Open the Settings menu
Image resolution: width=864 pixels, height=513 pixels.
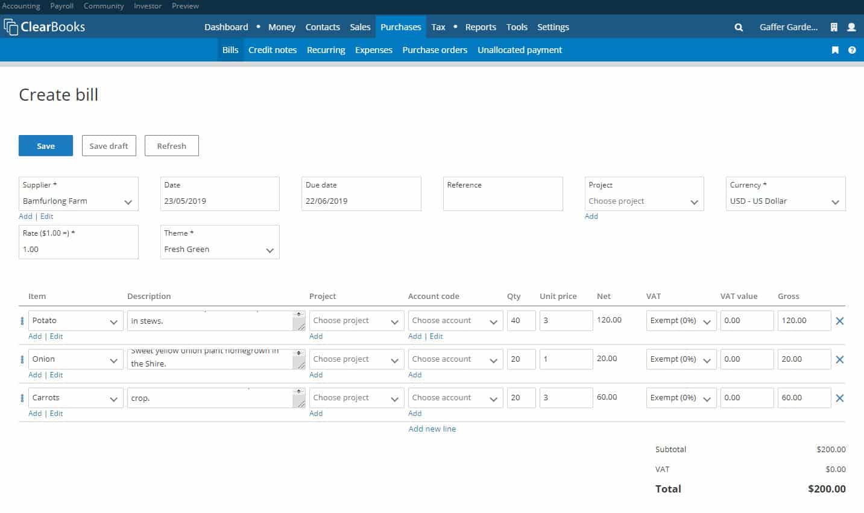pyautogui.click(x=553, y=27)
